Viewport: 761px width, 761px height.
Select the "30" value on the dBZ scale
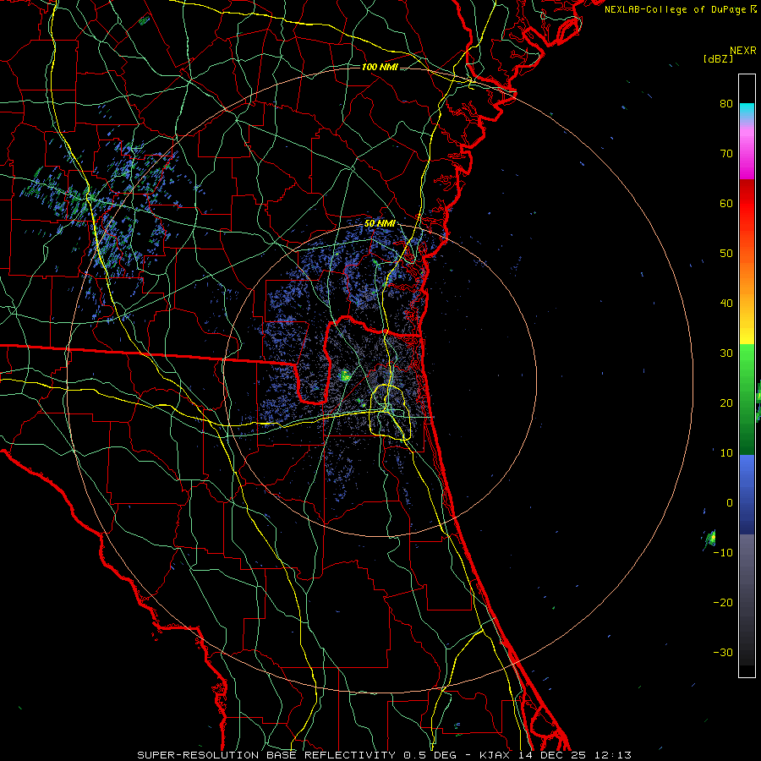[726, 353]
